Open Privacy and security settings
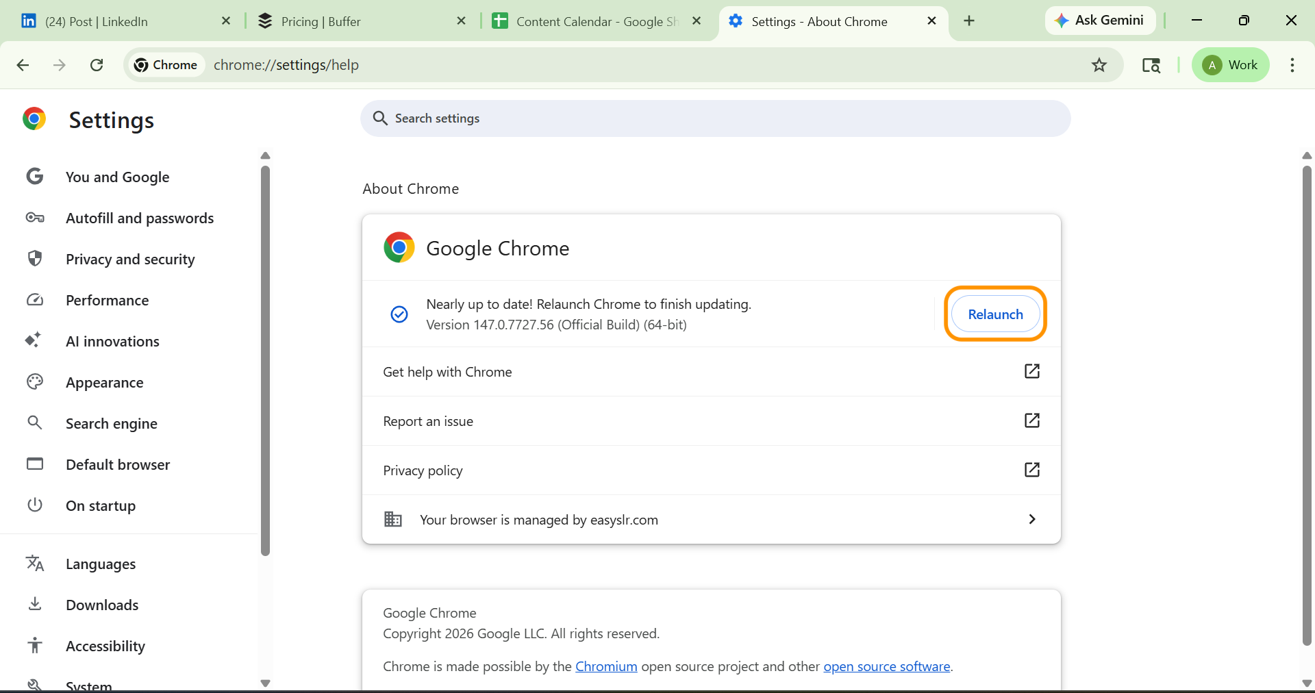The height and width of the screenshot is (693, 1315). [130, 259]
